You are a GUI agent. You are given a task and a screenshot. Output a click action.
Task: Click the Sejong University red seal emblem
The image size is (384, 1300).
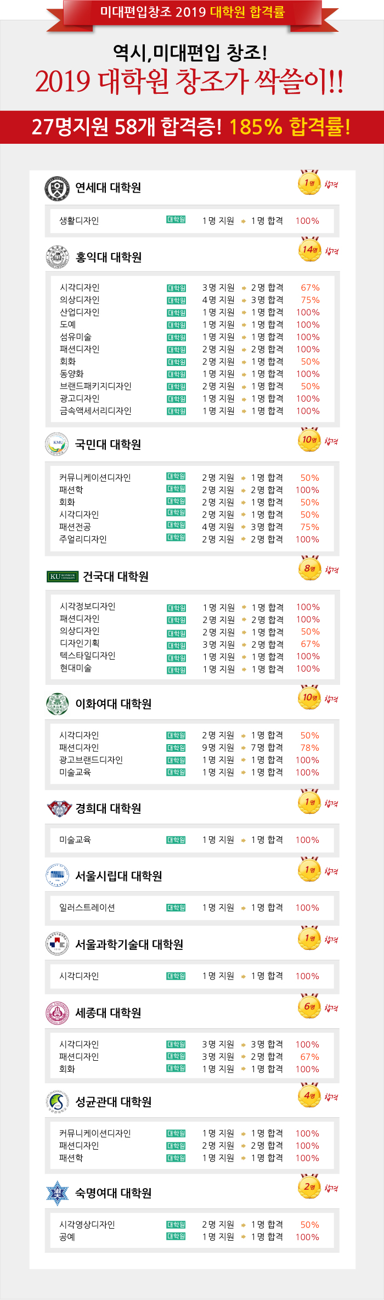click(57, 1012)
